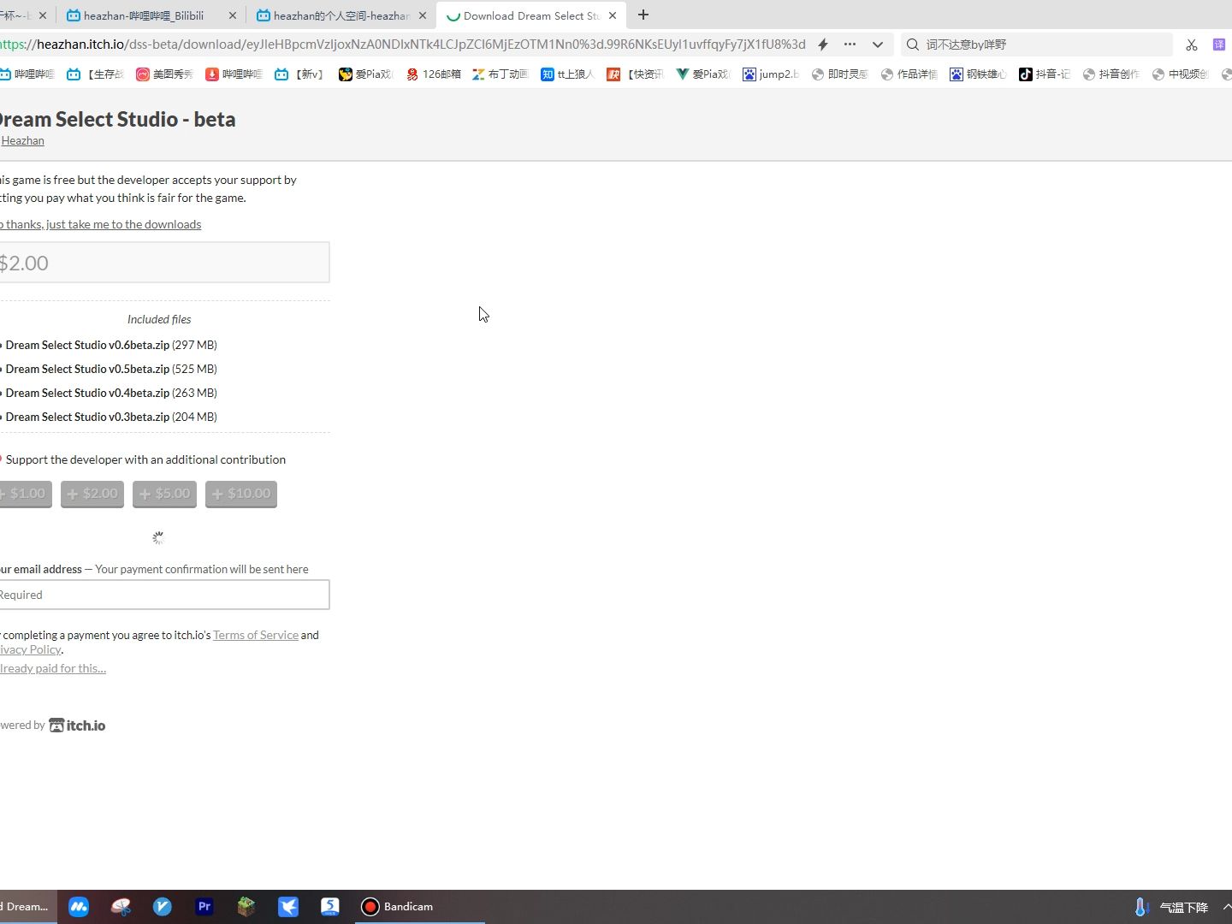Open the Heazhan author link
Image resolution: width=1232 pixels, height=924 pixels.
click(x=22, y=141)
